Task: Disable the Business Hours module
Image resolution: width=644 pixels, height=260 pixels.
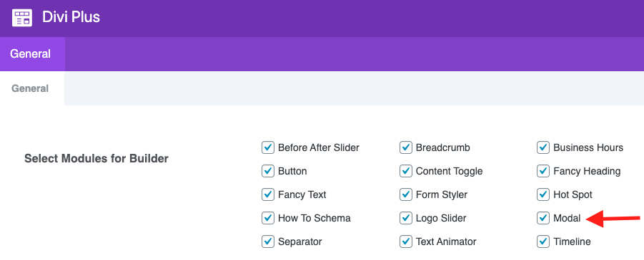Action: pyautogui.click(x=543, y=147)
